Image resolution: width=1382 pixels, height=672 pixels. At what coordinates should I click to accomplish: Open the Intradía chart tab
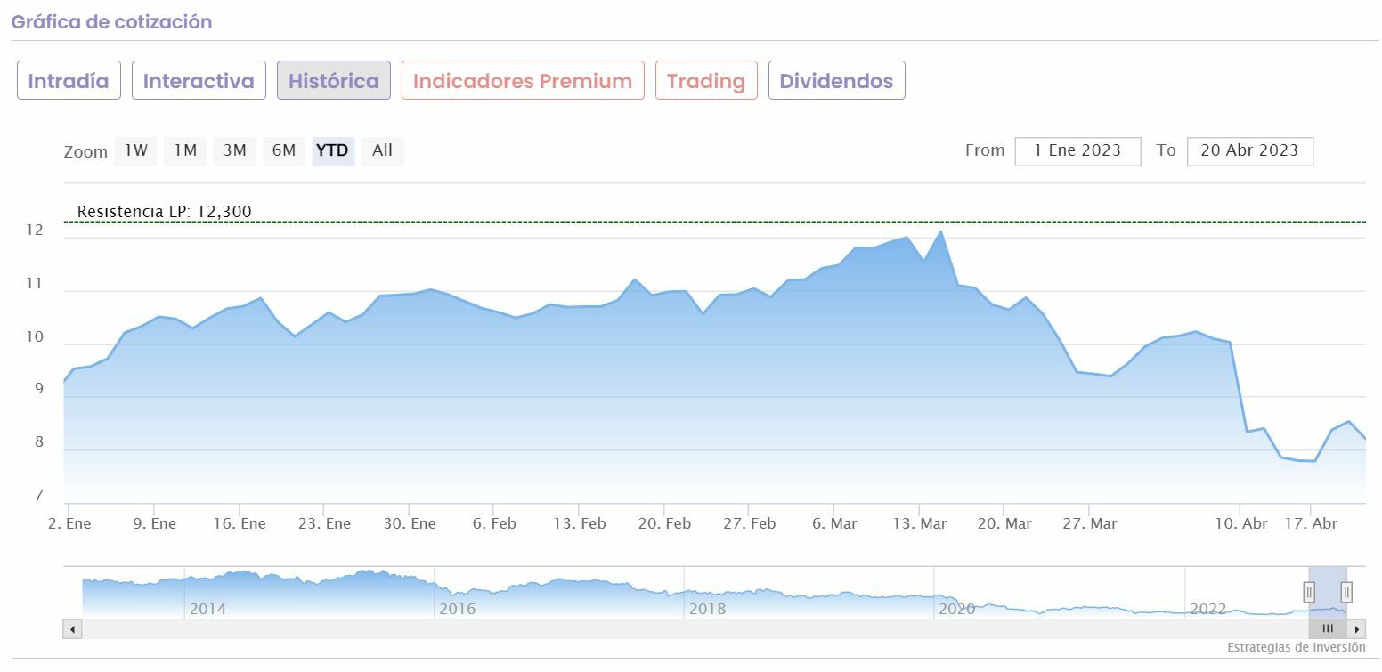point(69,81)
